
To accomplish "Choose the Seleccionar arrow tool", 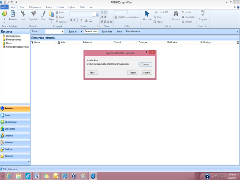I will [x=147, y=13].
